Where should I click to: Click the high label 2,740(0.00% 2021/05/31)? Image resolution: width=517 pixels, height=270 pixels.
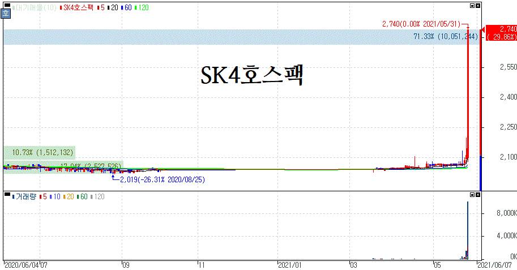coord(421,24)
